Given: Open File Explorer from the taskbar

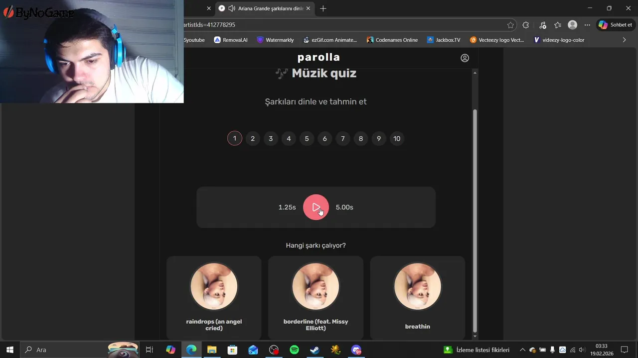Looking at the screenshot, I should coord(212,350).
